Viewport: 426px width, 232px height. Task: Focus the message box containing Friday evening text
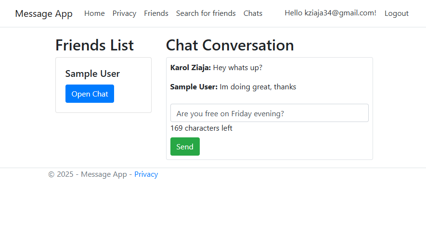point(270,113)
